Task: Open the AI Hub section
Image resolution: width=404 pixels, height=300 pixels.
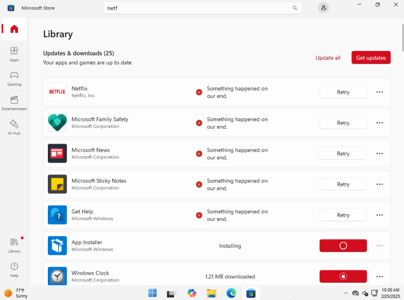Action: pyautogui.click(x=14, y=127)
